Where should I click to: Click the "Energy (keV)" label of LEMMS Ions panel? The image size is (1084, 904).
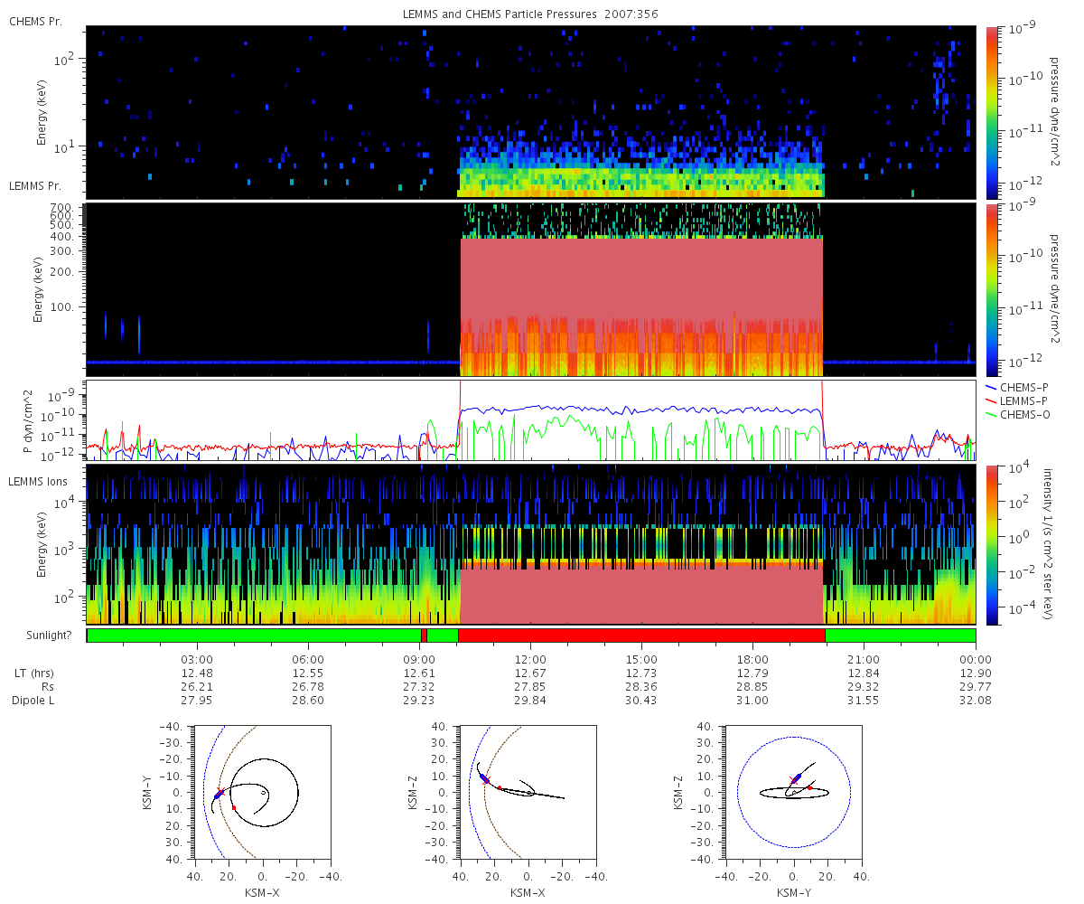click(x=42, y=544)
